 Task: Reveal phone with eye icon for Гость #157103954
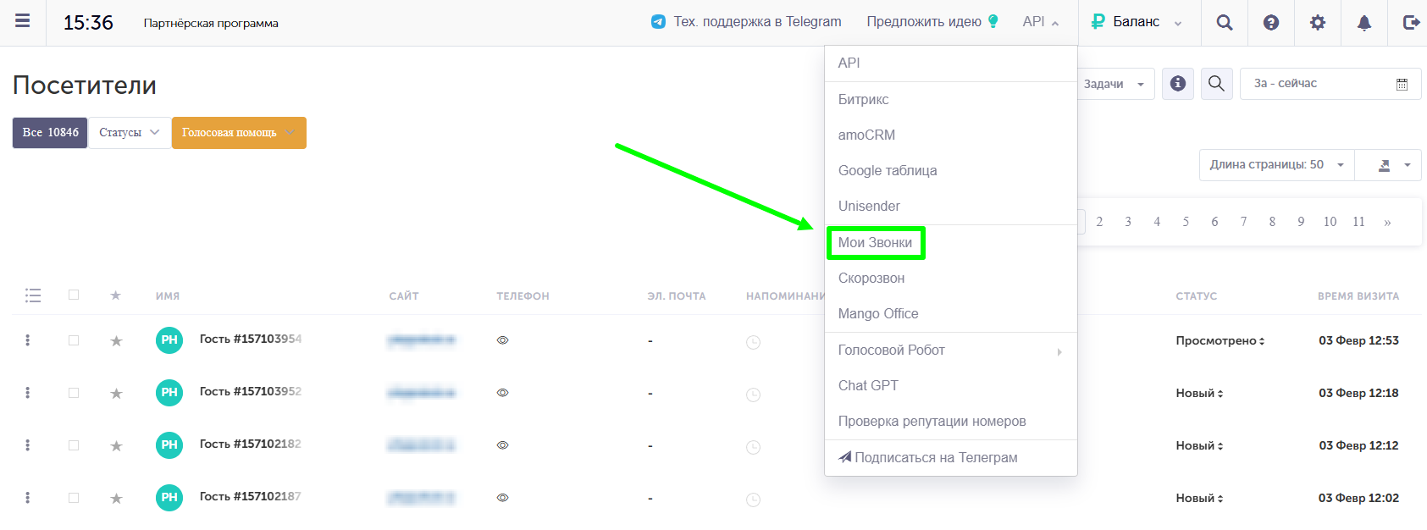click(x=502, y=340)
